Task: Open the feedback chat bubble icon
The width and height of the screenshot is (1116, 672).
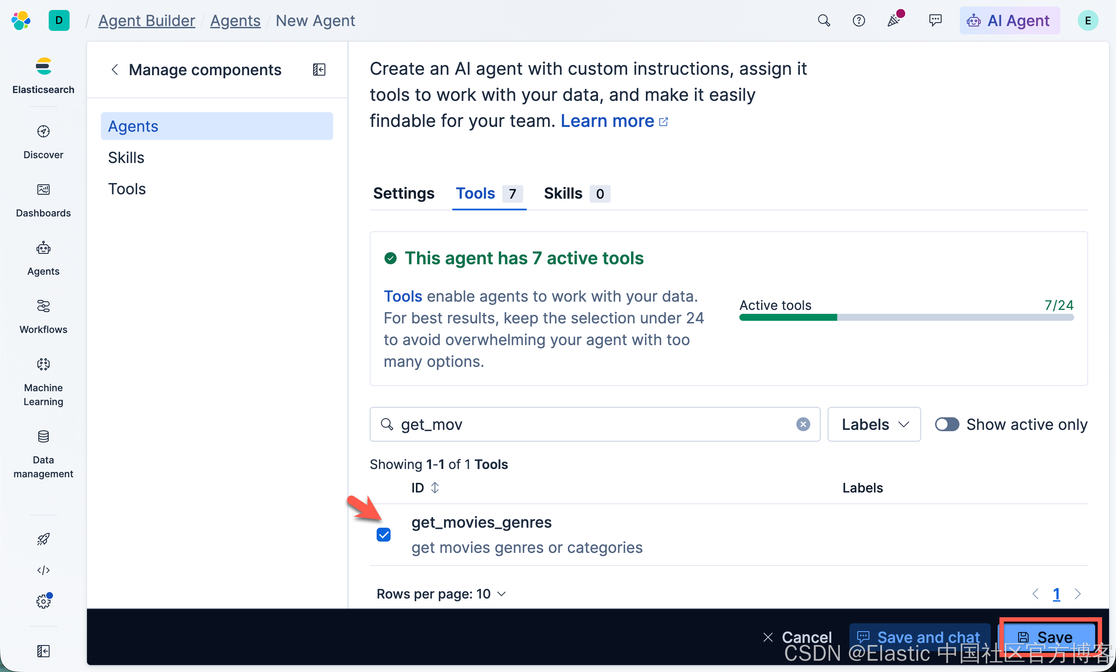Action: point(934,21)
